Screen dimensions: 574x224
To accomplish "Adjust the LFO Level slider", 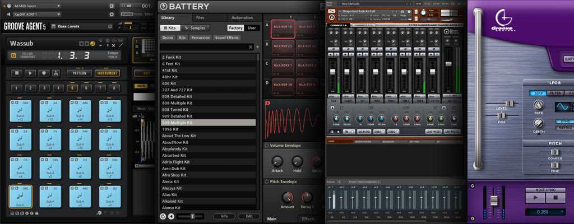I will point(509,104).
